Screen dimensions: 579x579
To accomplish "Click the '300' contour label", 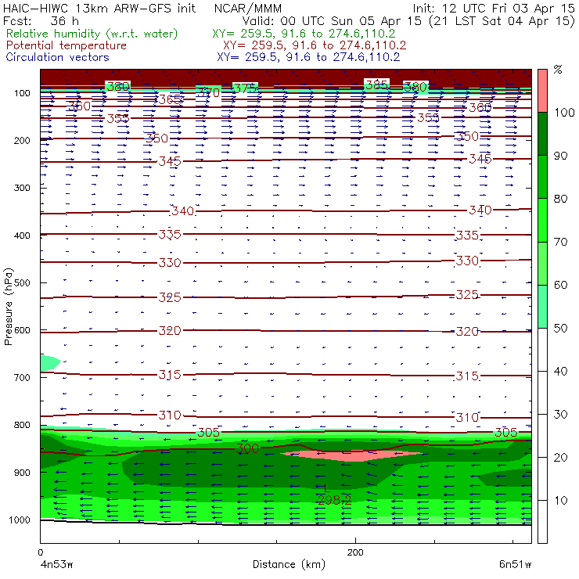I will click(247, 448).
